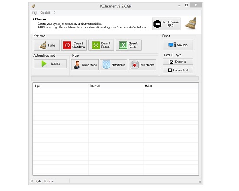Switch to Basic Mode

click(85, 65)
